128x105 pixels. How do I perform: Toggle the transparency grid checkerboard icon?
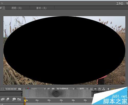pos(53,89)
